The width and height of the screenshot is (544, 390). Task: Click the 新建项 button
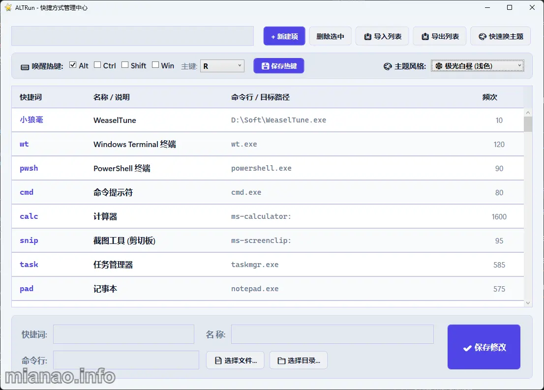coord(284,36)
